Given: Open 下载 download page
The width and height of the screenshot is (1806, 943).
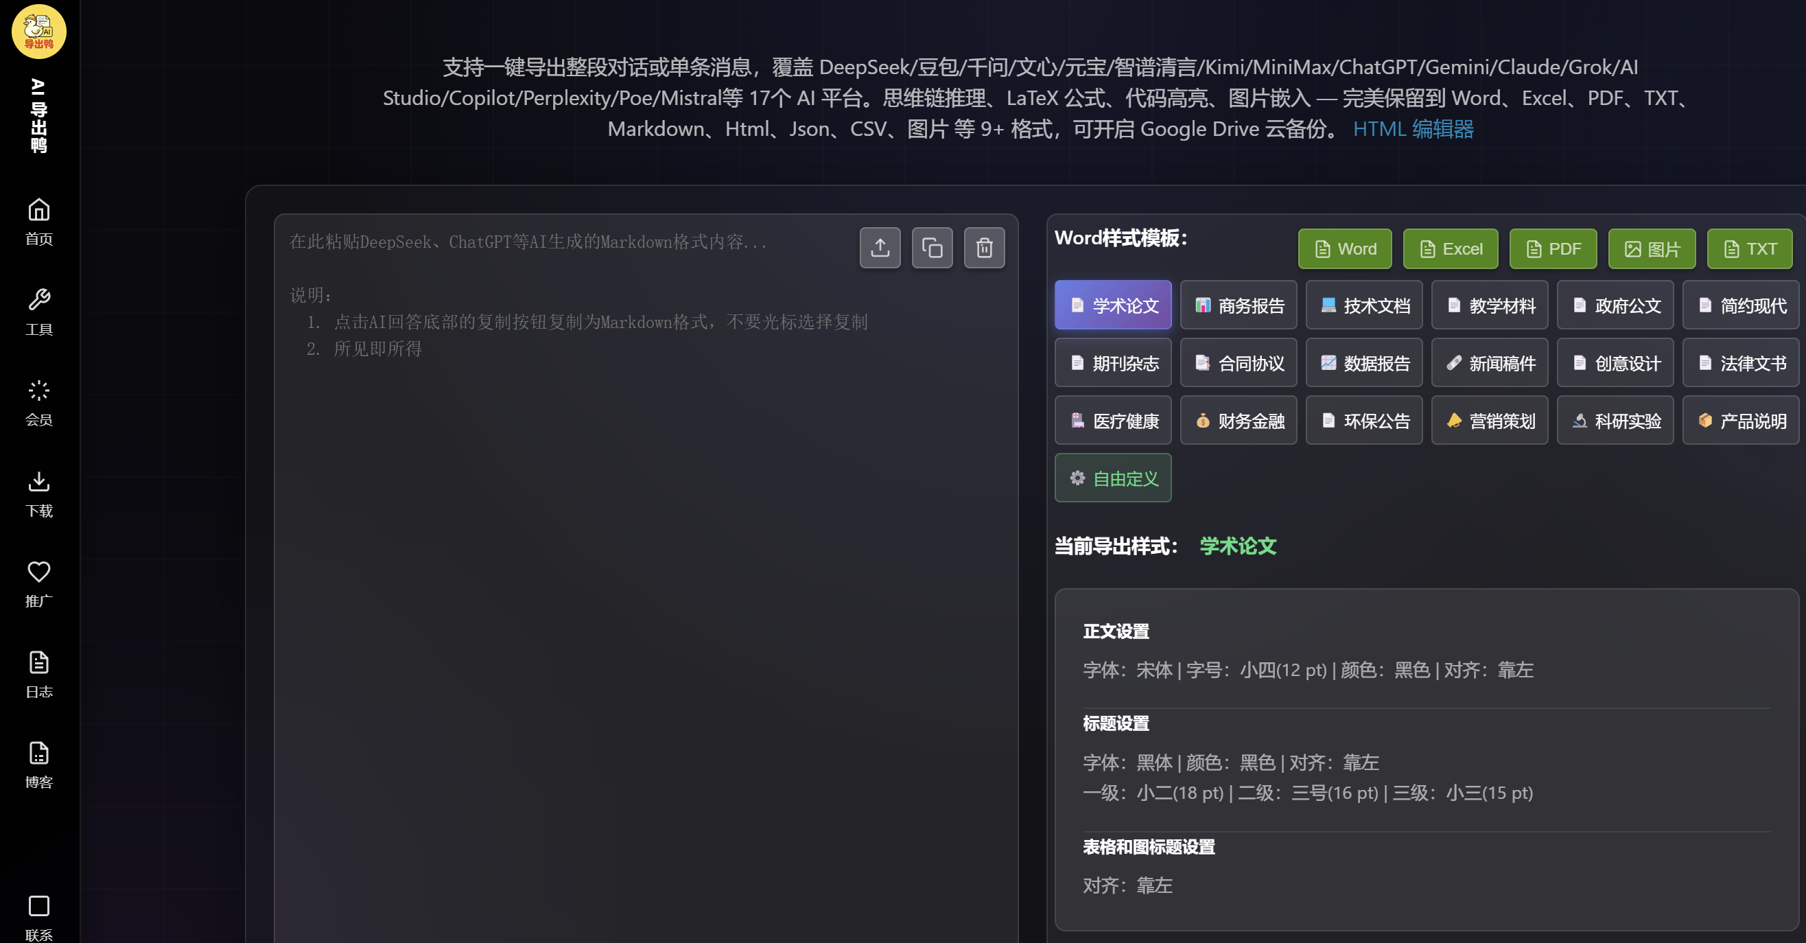Looking at the screenshot, I should [39, 493].
